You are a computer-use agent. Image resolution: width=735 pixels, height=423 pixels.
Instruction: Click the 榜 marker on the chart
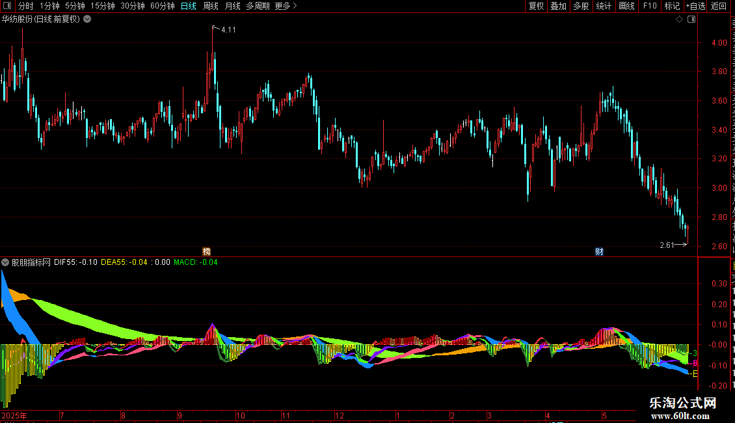[206, 252]
